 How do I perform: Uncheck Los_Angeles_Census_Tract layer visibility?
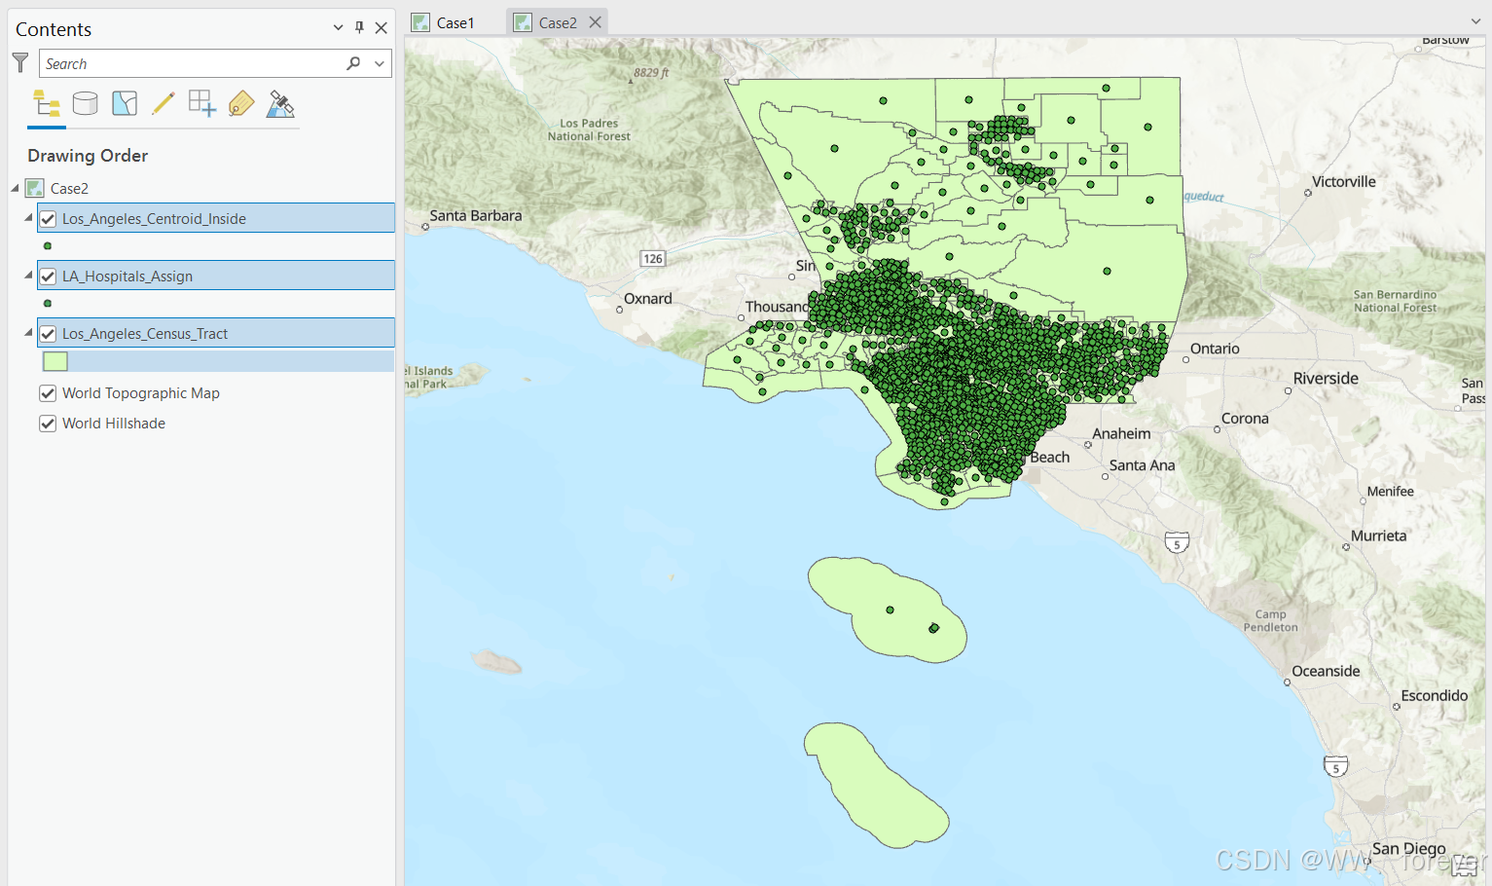click(x=48, y=334)
